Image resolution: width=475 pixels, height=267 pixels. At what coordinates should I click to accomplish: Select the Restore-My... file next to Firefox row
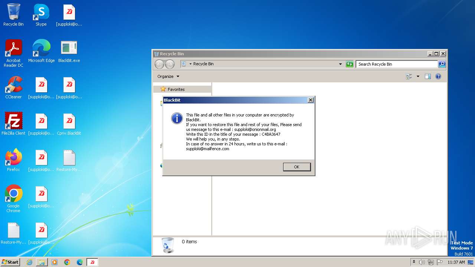69,161
